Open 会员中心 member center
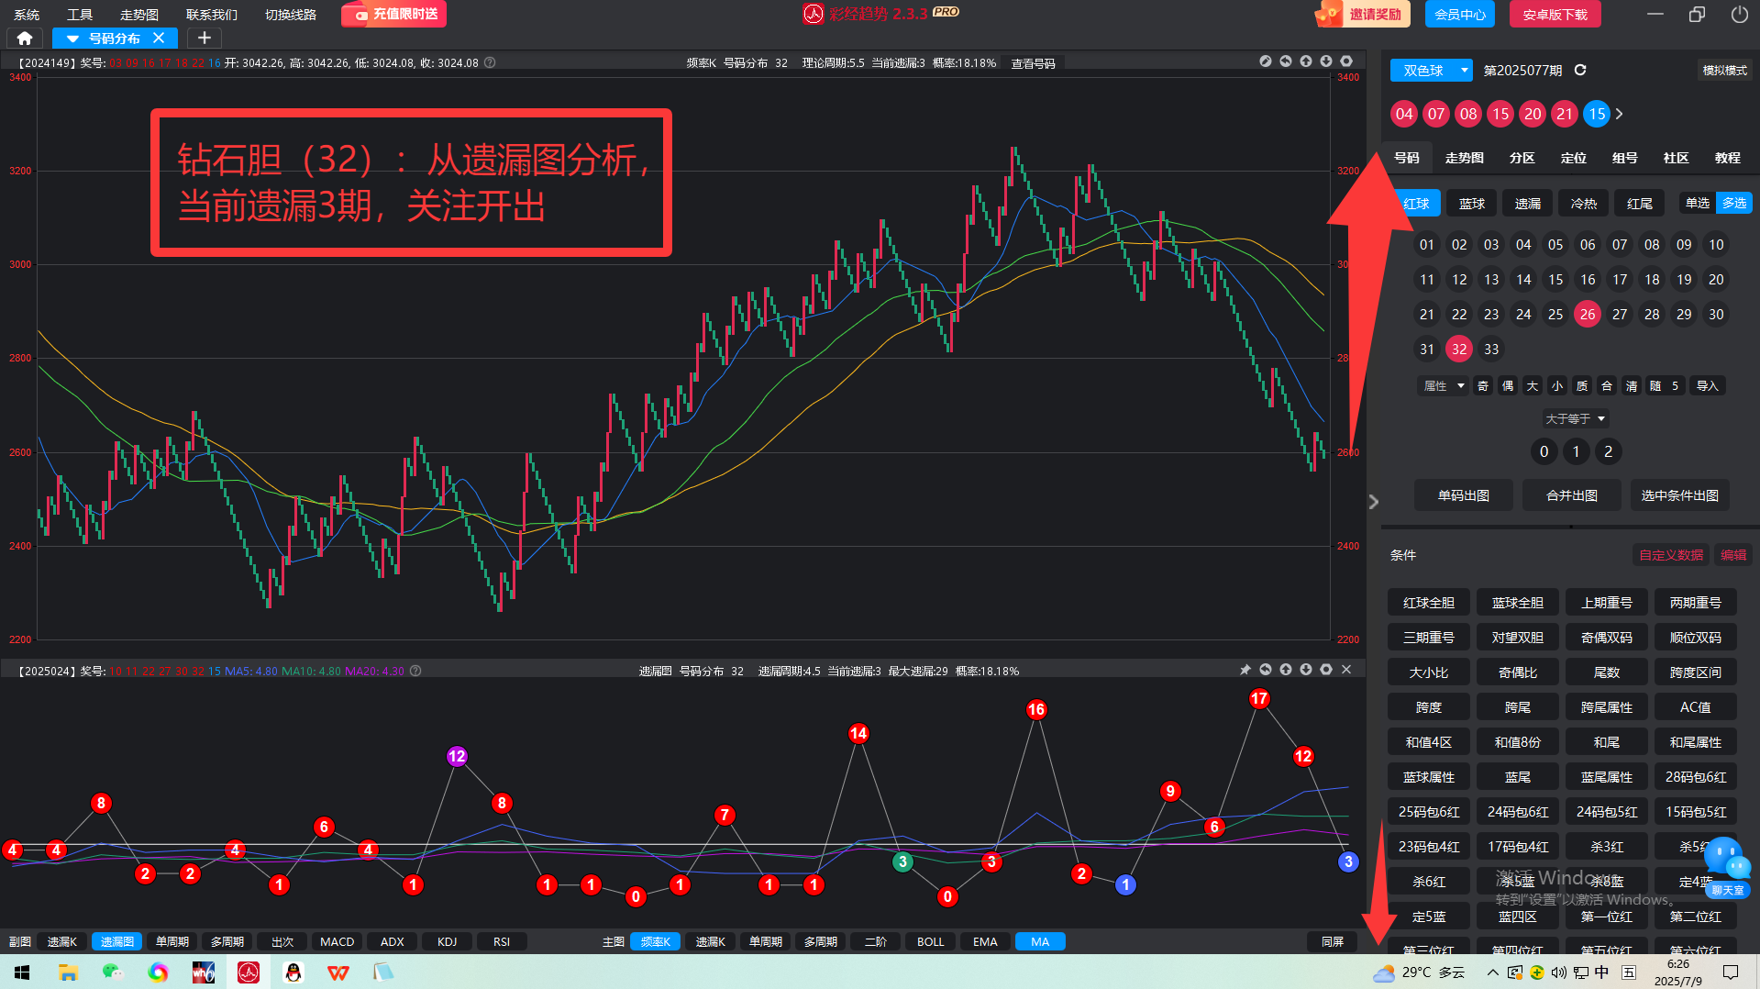 (1460, 14)
